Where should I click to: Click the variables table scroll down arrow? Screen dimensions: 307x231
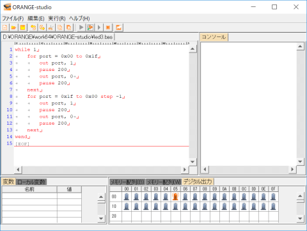[101, 218]
